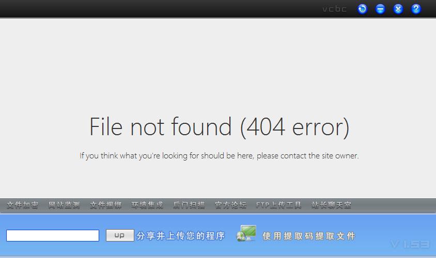Visit 官方论坛 official forum
Image resolution: width=436 pixels, height=258 pixels.
pyautogui.click(x=230, y=205)
